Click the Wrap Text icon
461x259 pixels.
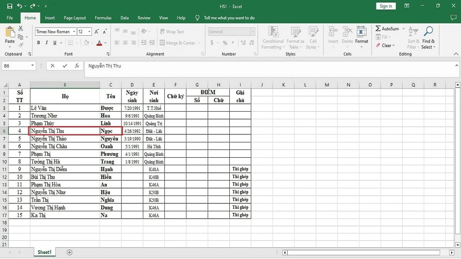click(x=162, y=31)
